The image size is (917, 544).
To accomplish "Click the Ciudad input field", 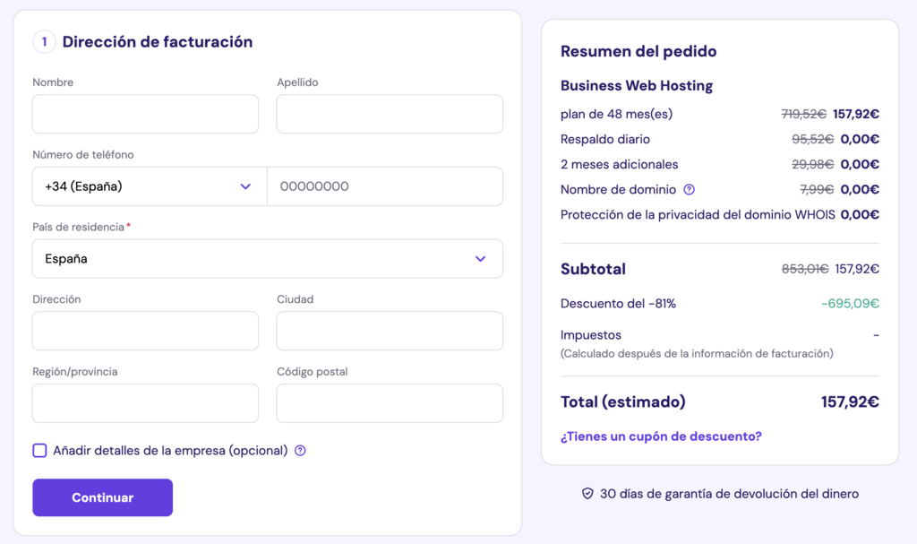I will [x=389, y=331].
